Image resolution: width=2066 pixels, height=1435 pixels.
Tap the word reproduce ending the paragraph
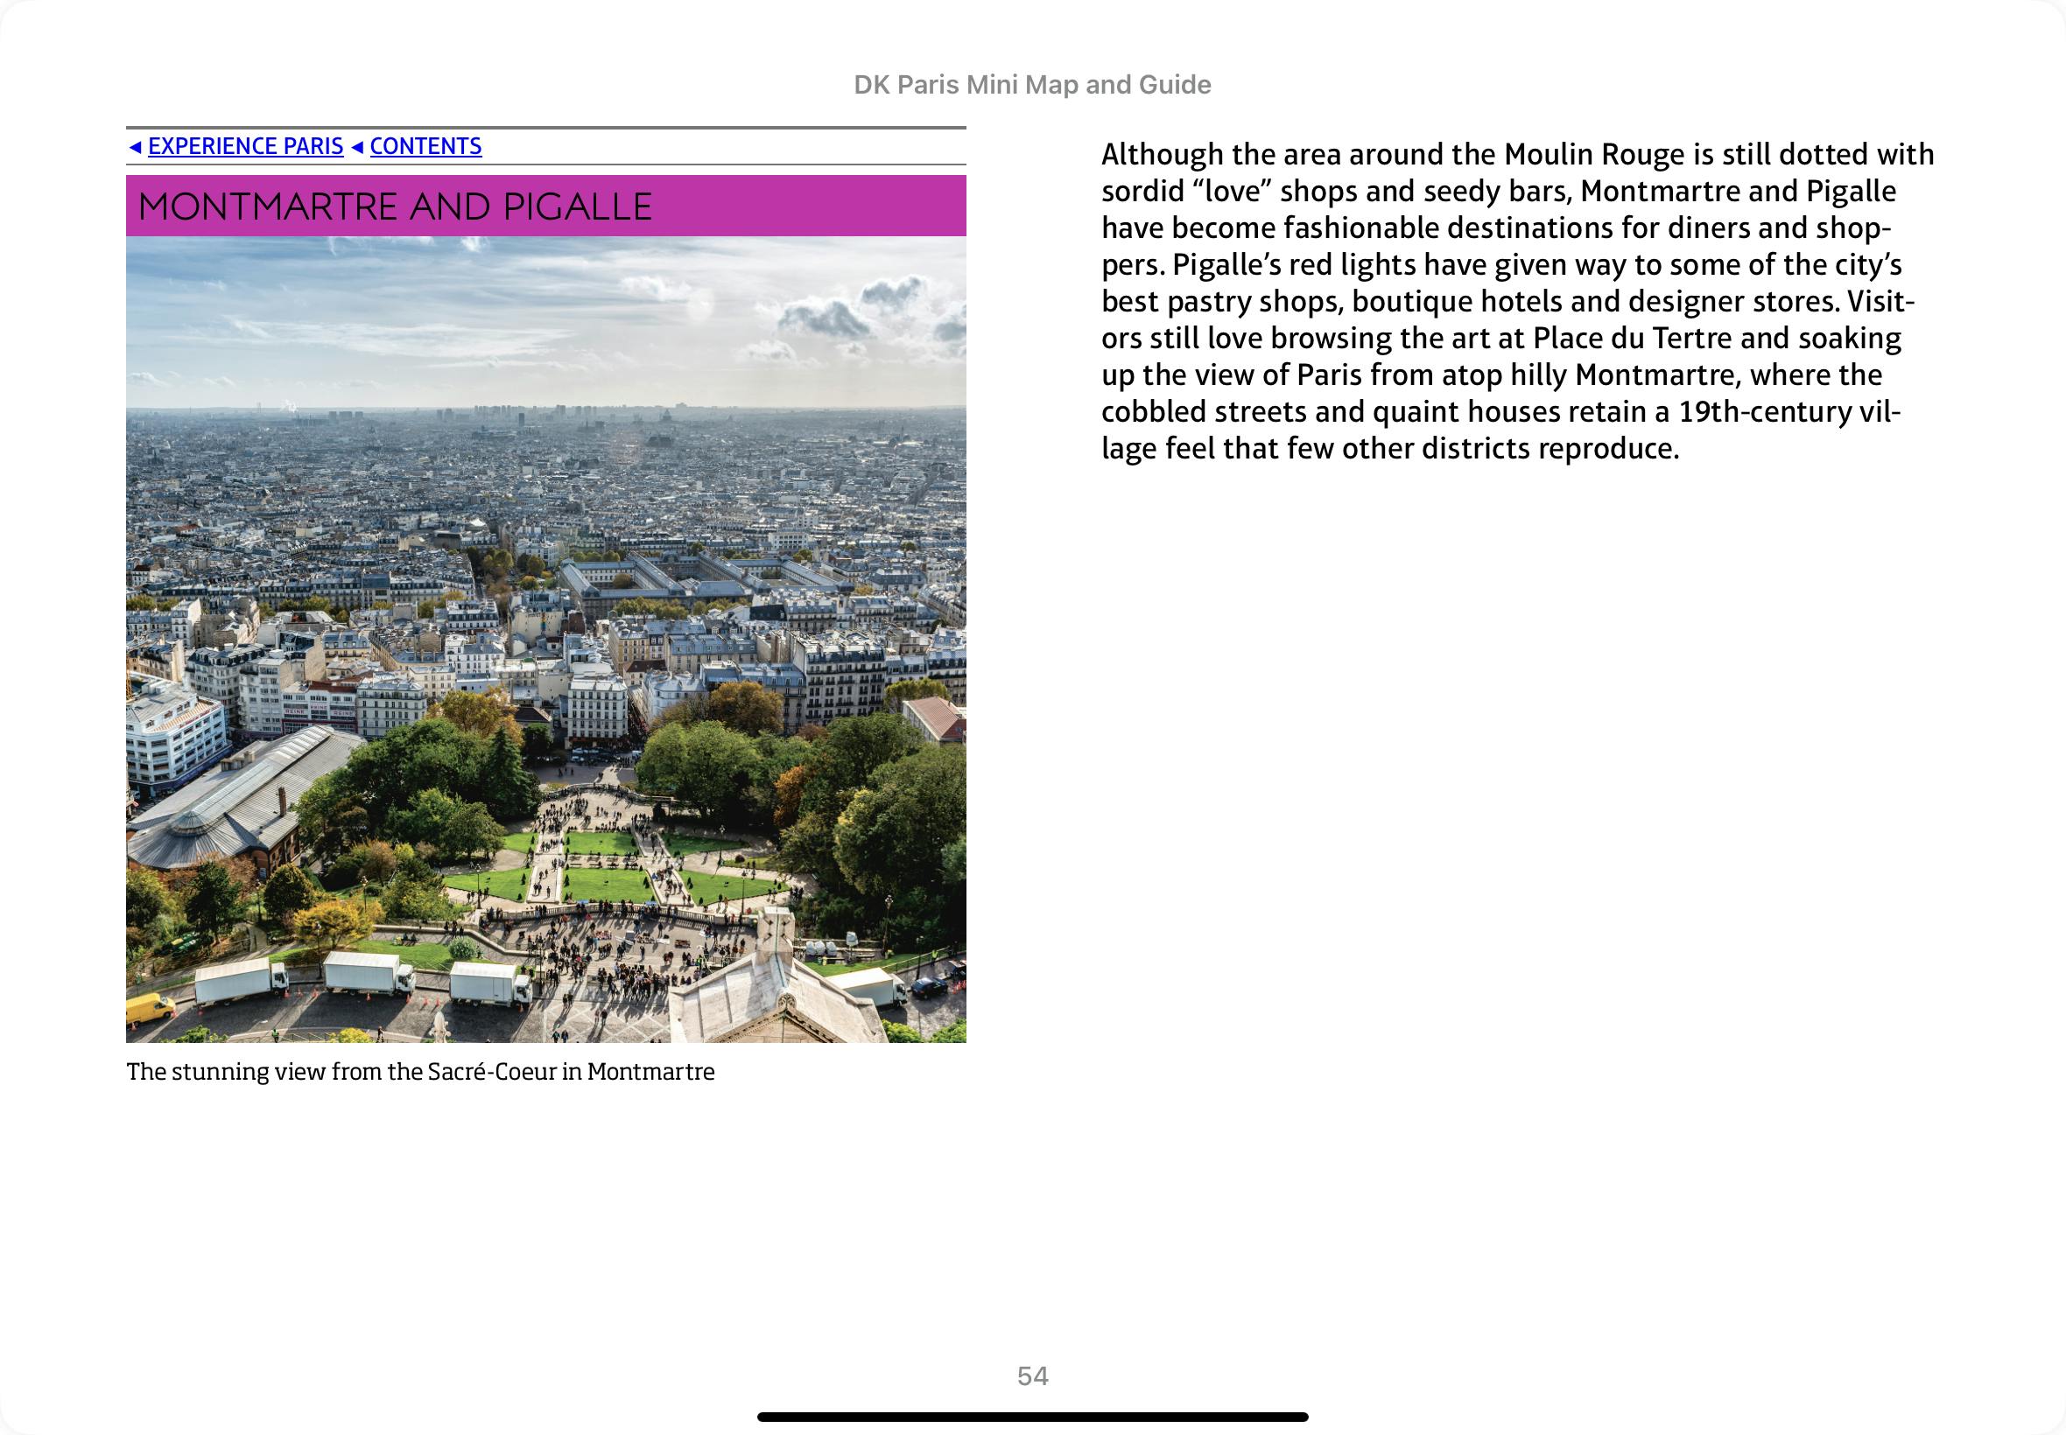(x=1606, y=449)
